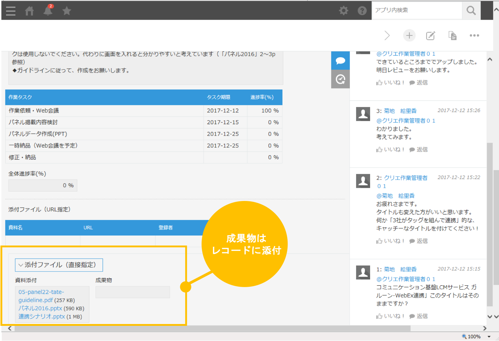
Task: Edit this record with the pencil icon
Action: point(430,35)
